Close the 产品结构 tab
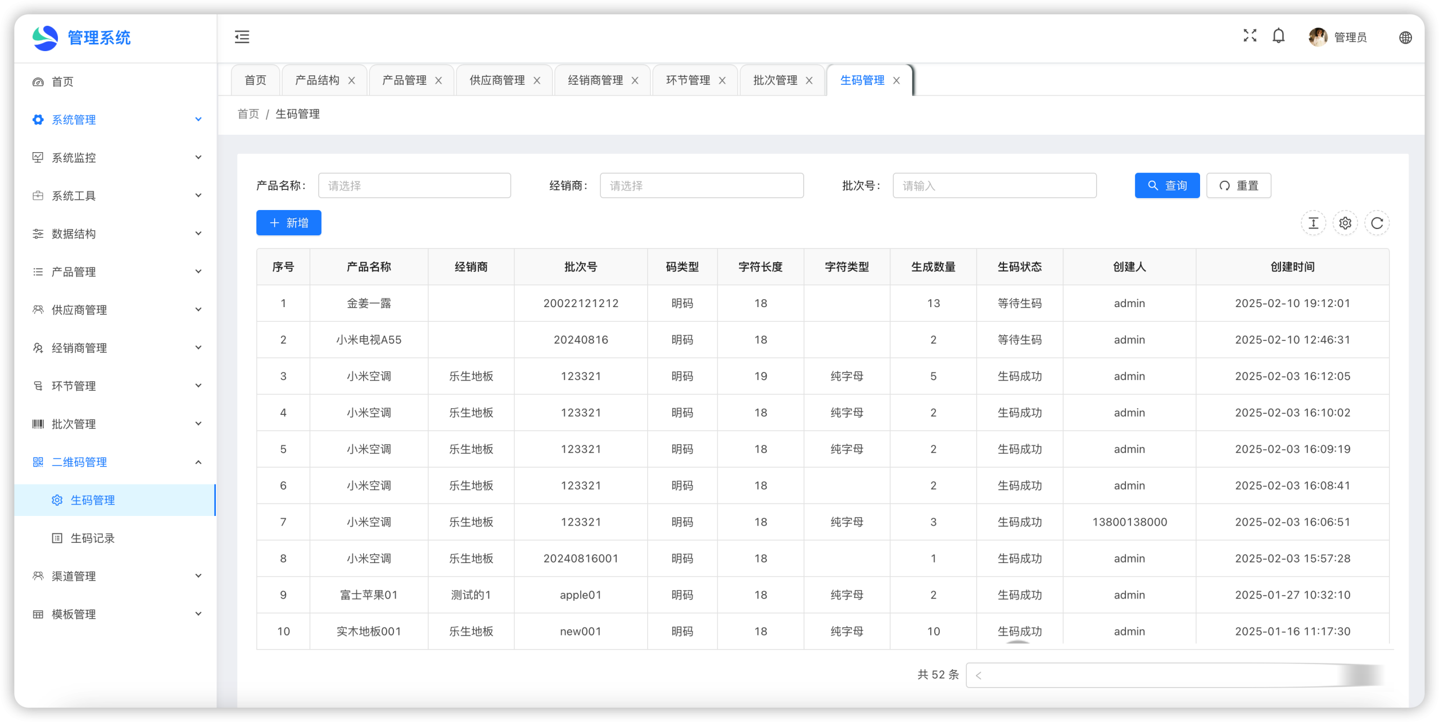Screen dimensions: 1439x722 point(352,81)
